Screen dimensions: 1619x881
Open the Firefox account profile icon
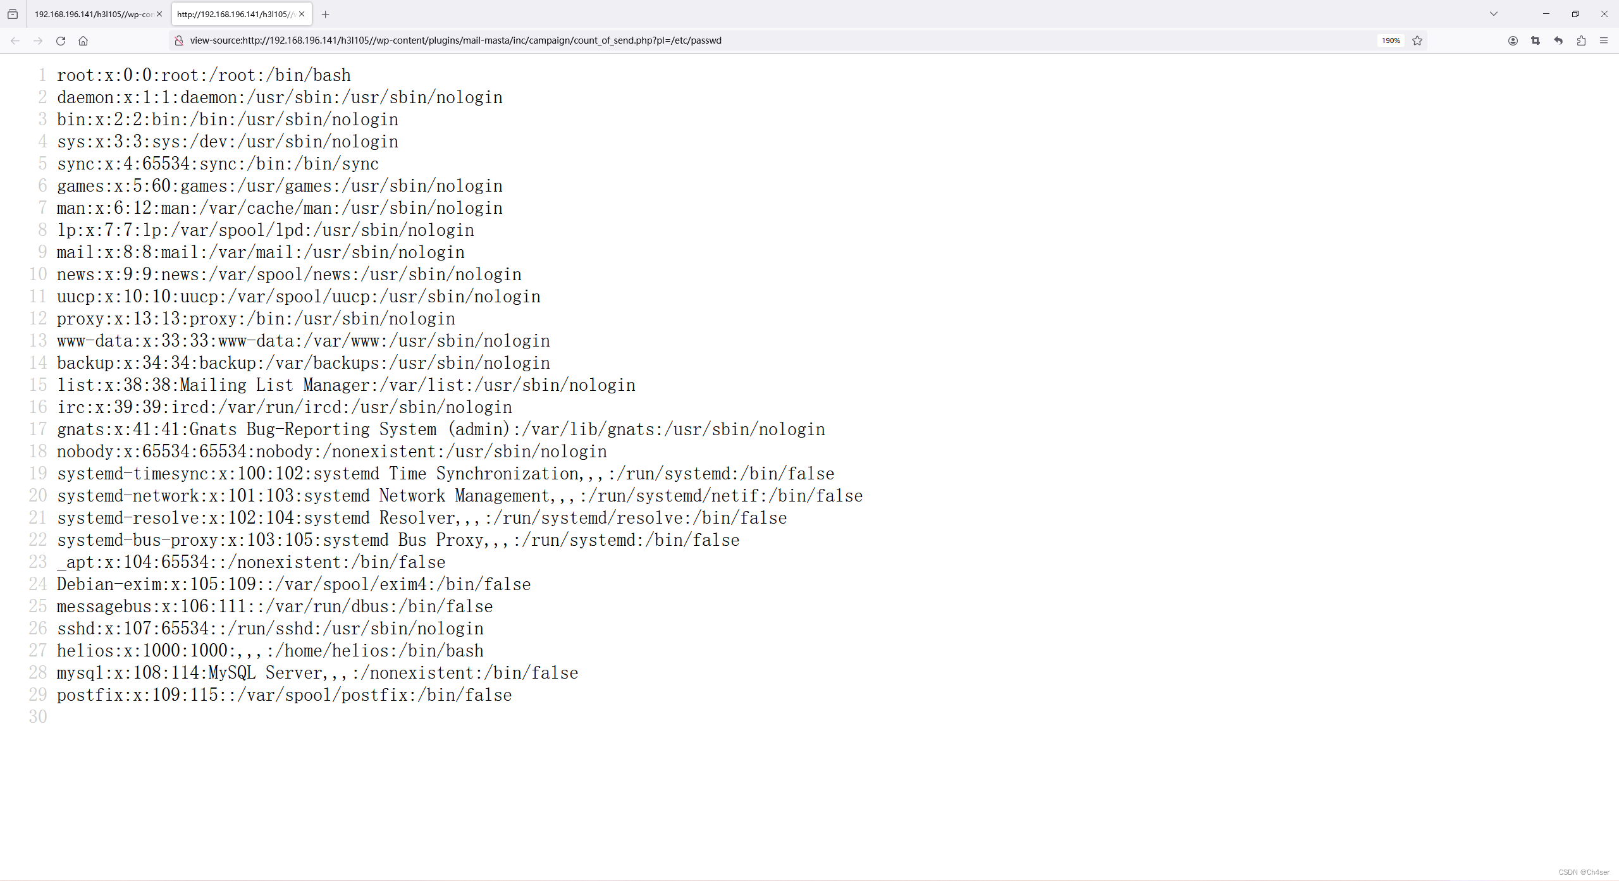pyautogui.click(x=1513, y=40)
